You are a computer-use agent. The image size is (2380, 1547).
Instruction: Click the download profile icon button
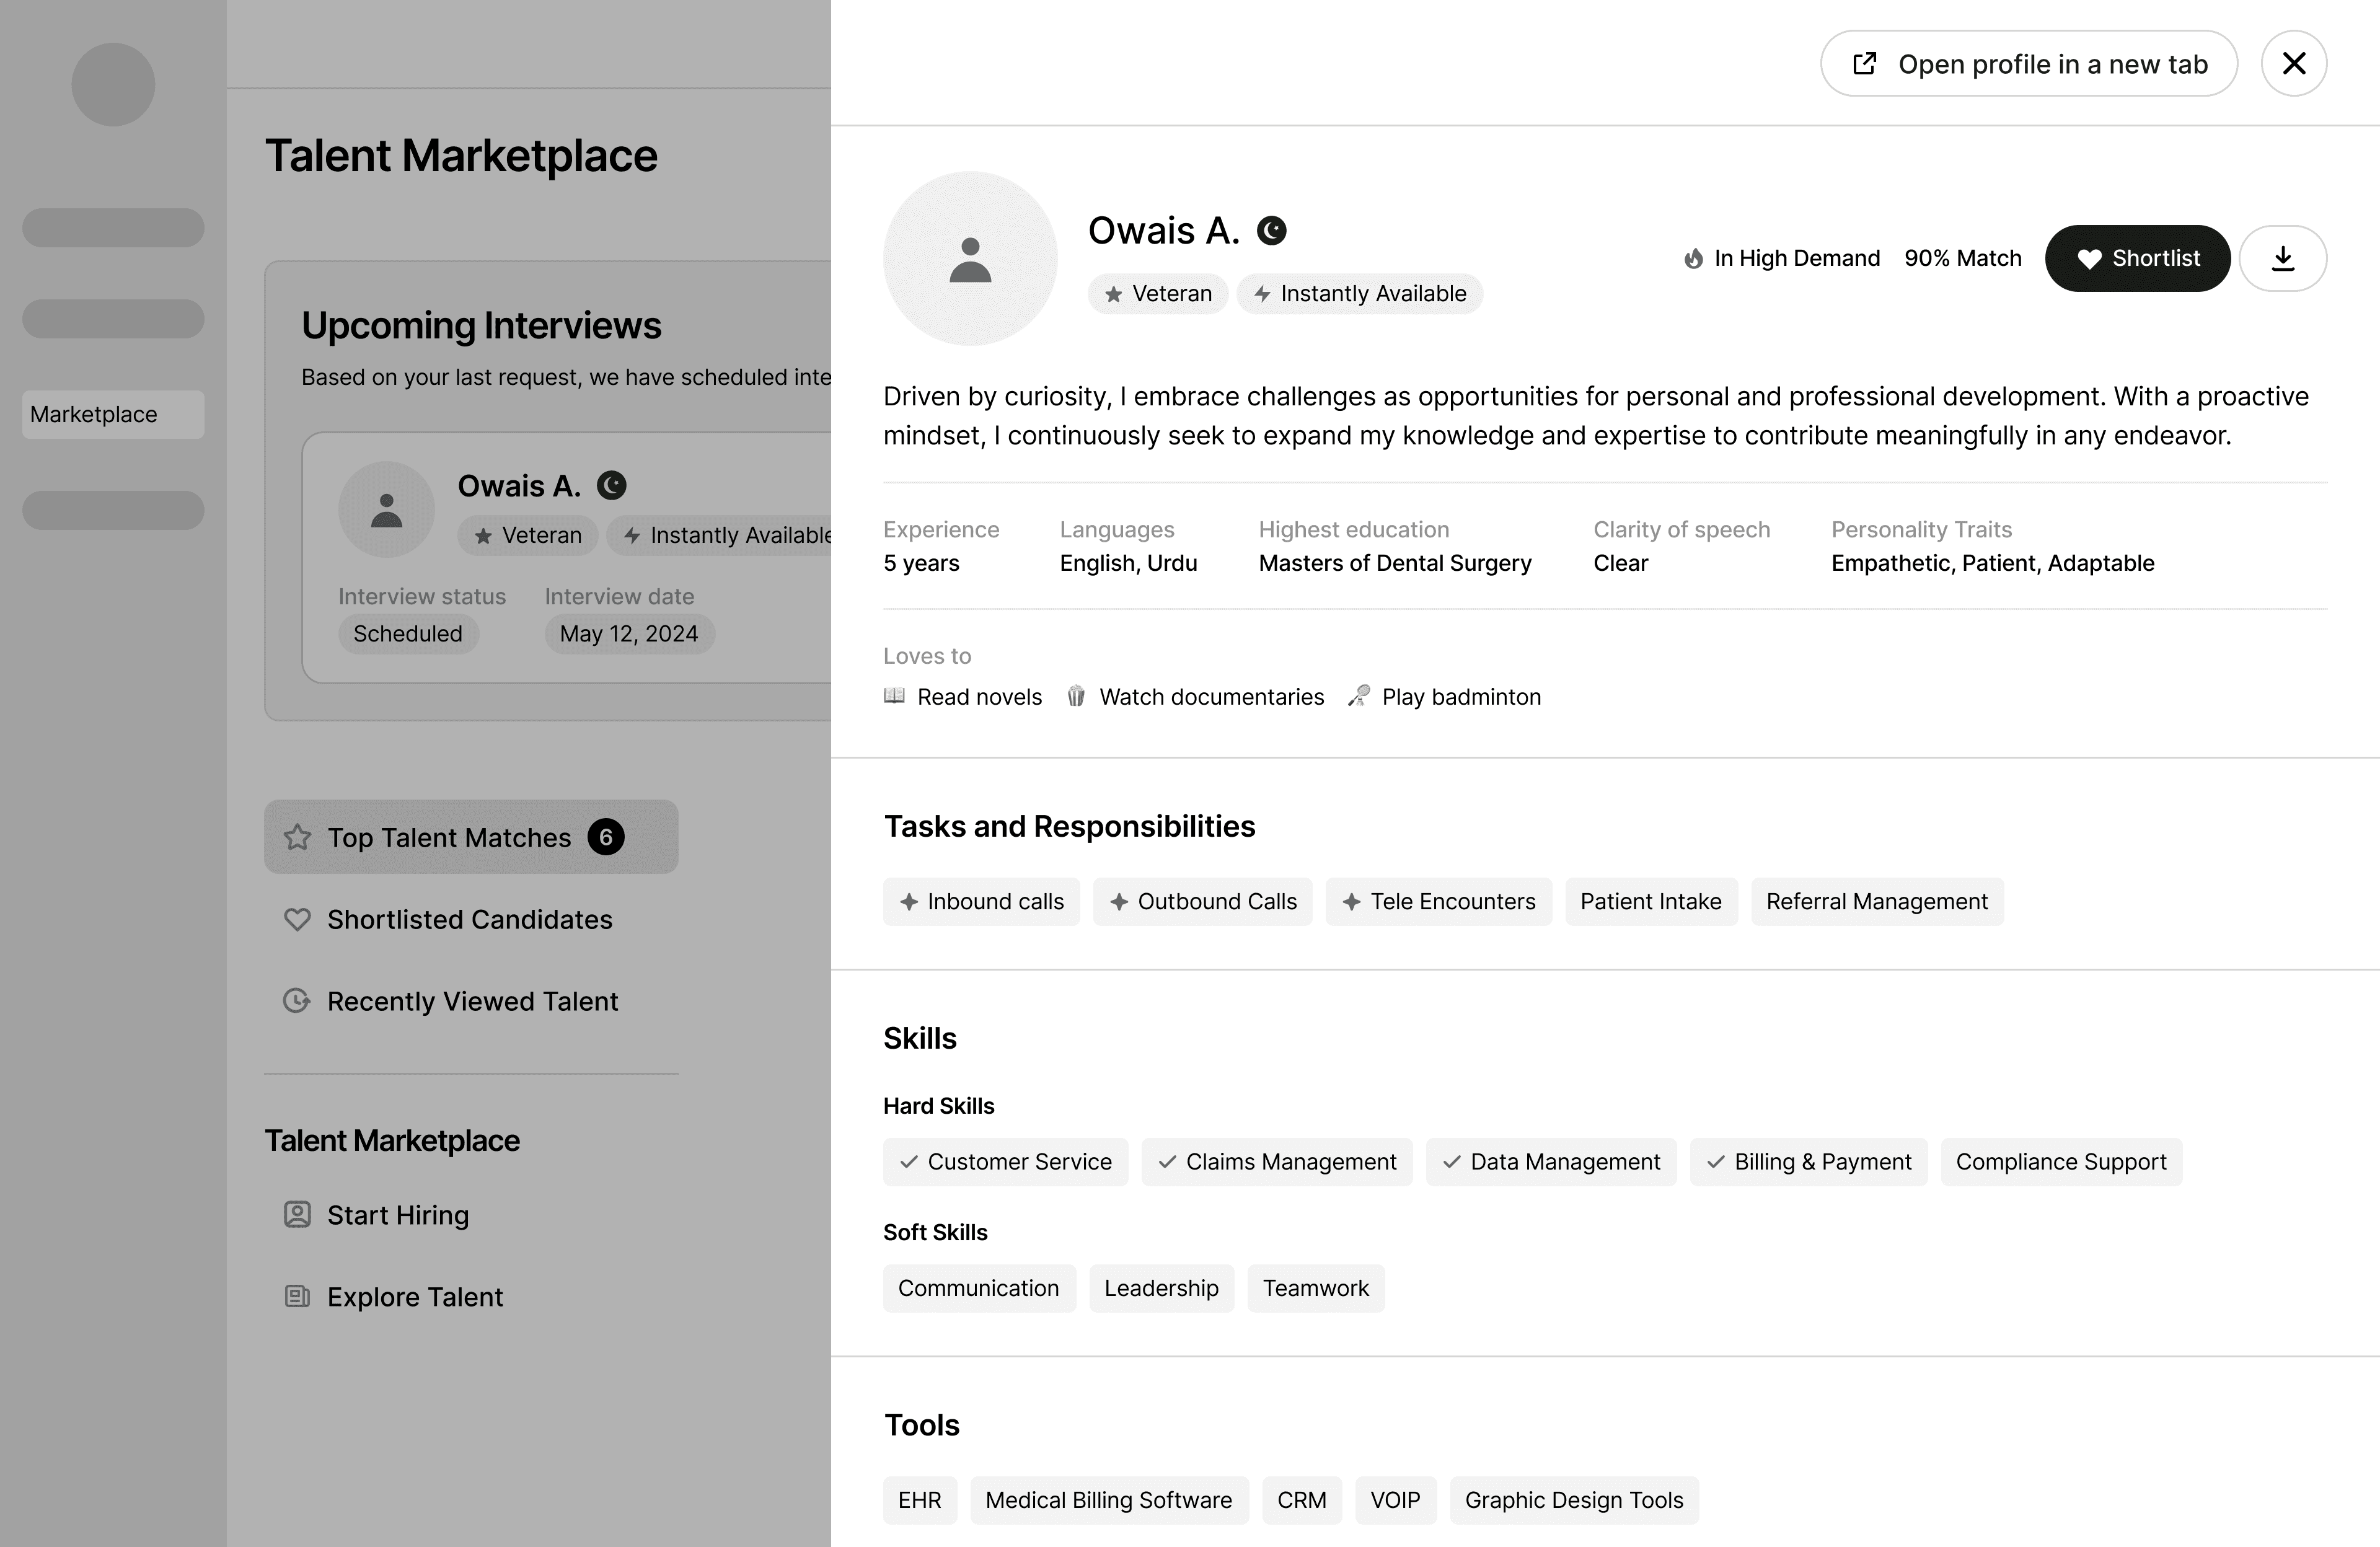[2282, 258]
